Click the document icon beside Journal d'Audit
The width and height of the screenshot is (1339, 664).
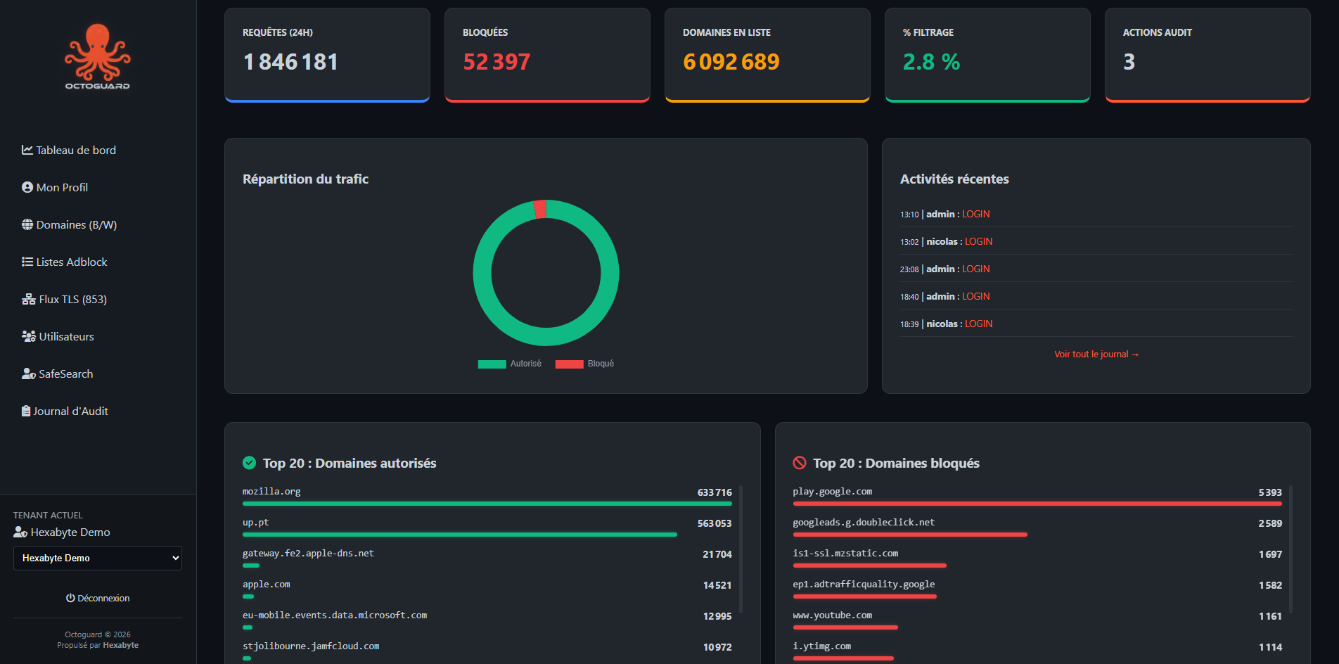coord(26,411)
